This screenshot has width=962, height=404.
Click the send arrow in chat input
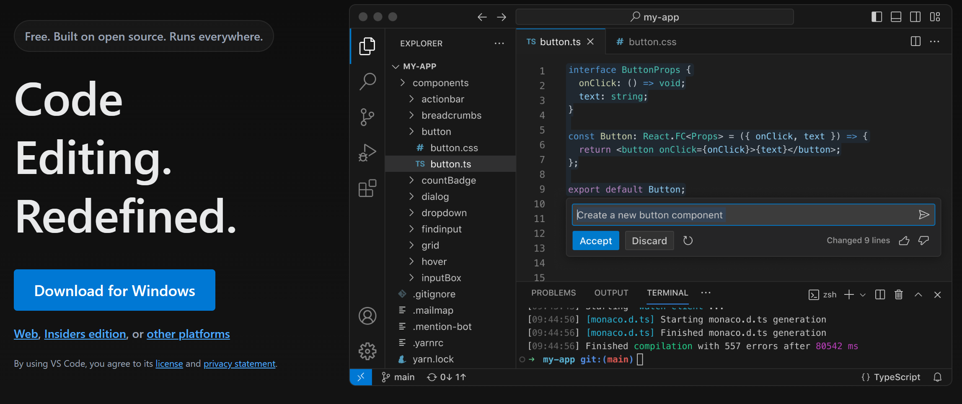pyautogui.click(x=923, y=215)
